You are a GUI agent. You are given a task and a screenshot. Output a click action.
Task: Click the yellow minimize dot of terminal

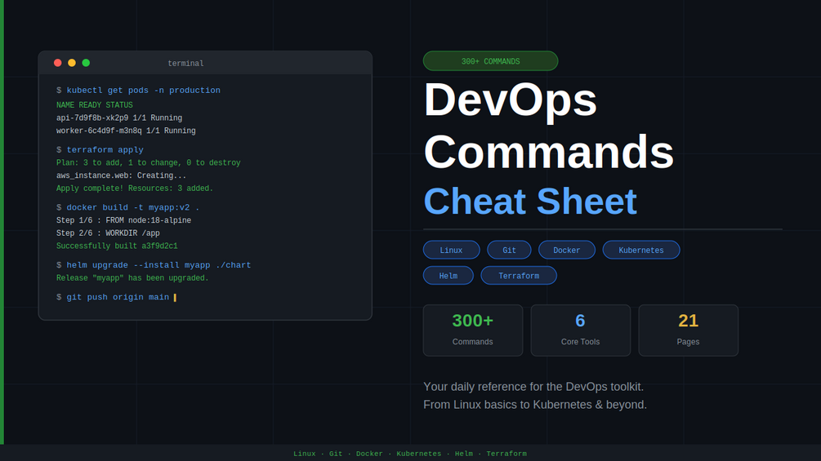(72, 63)
